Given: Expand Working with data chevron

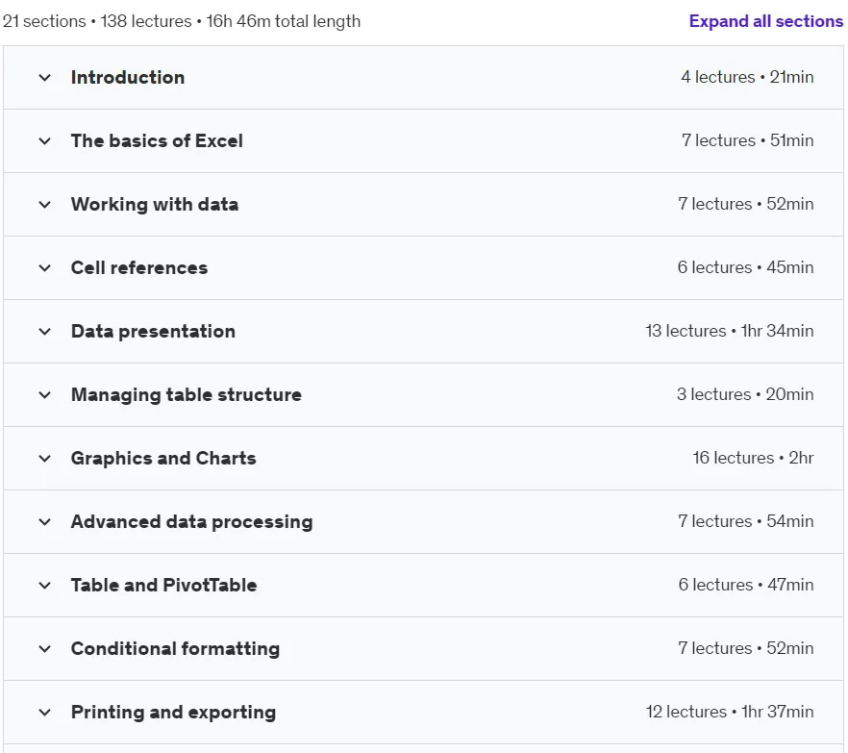Looking at the screenshot, I should click(45, 205).
